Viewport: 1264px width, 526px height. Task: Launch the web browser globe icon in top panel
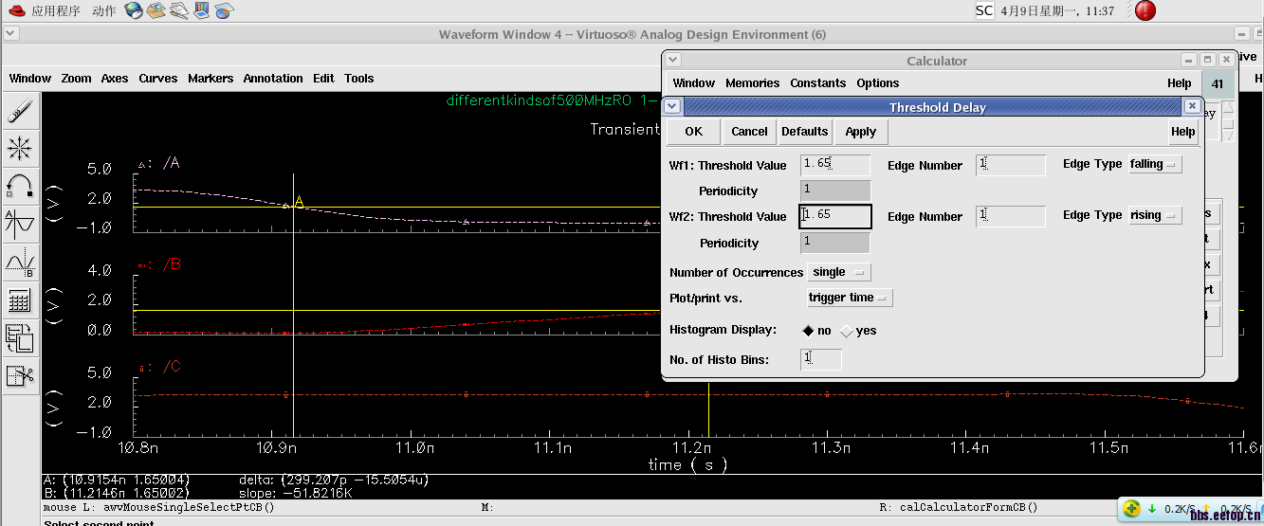[134, 11]
